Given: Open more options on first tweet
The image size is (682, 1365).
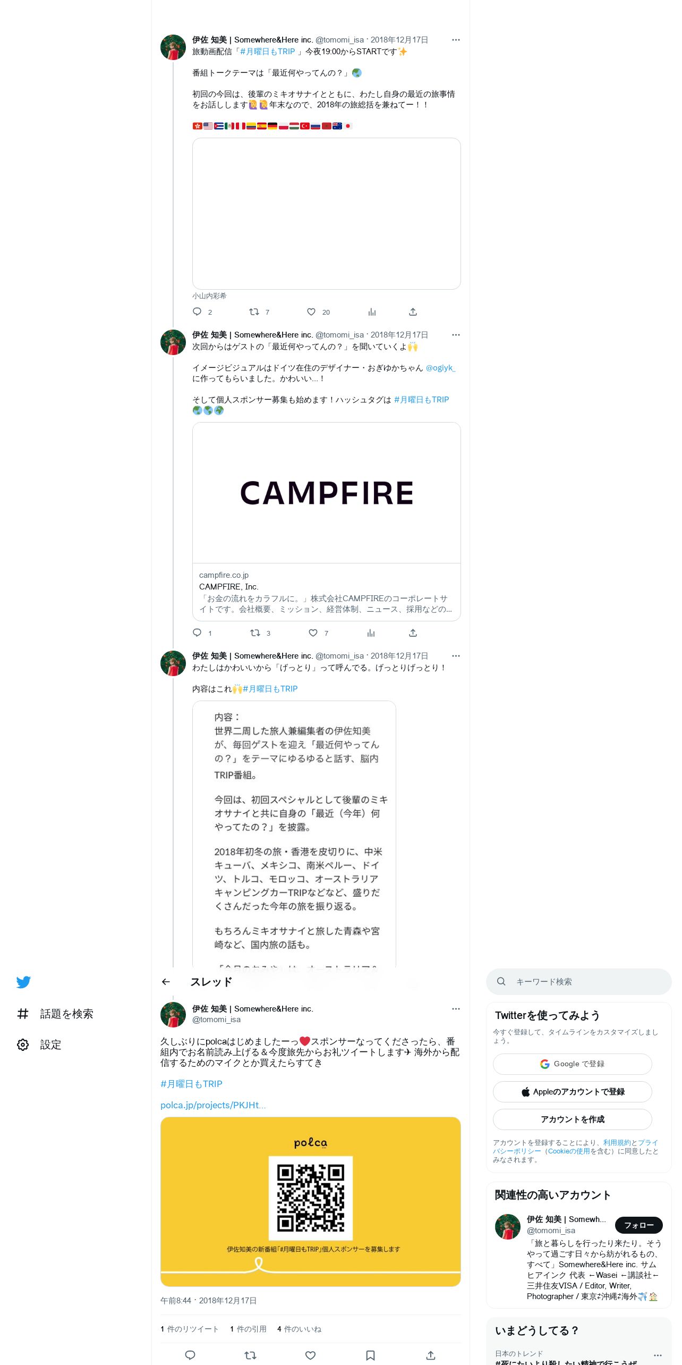Looking at the screenshot, I should click(x=456, y=40).
